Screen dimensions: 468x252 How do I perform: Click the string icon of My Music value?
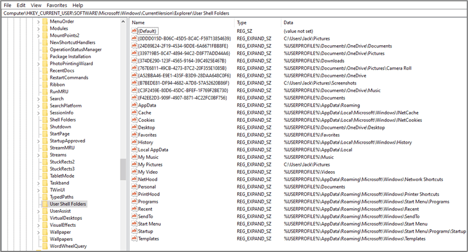(134, 157)
